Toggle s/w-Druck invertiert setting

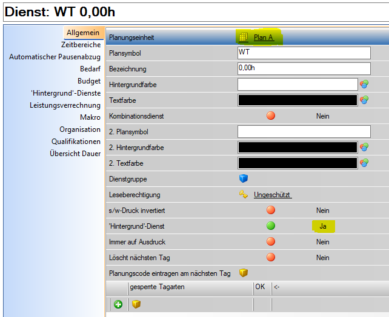(271, 210)
